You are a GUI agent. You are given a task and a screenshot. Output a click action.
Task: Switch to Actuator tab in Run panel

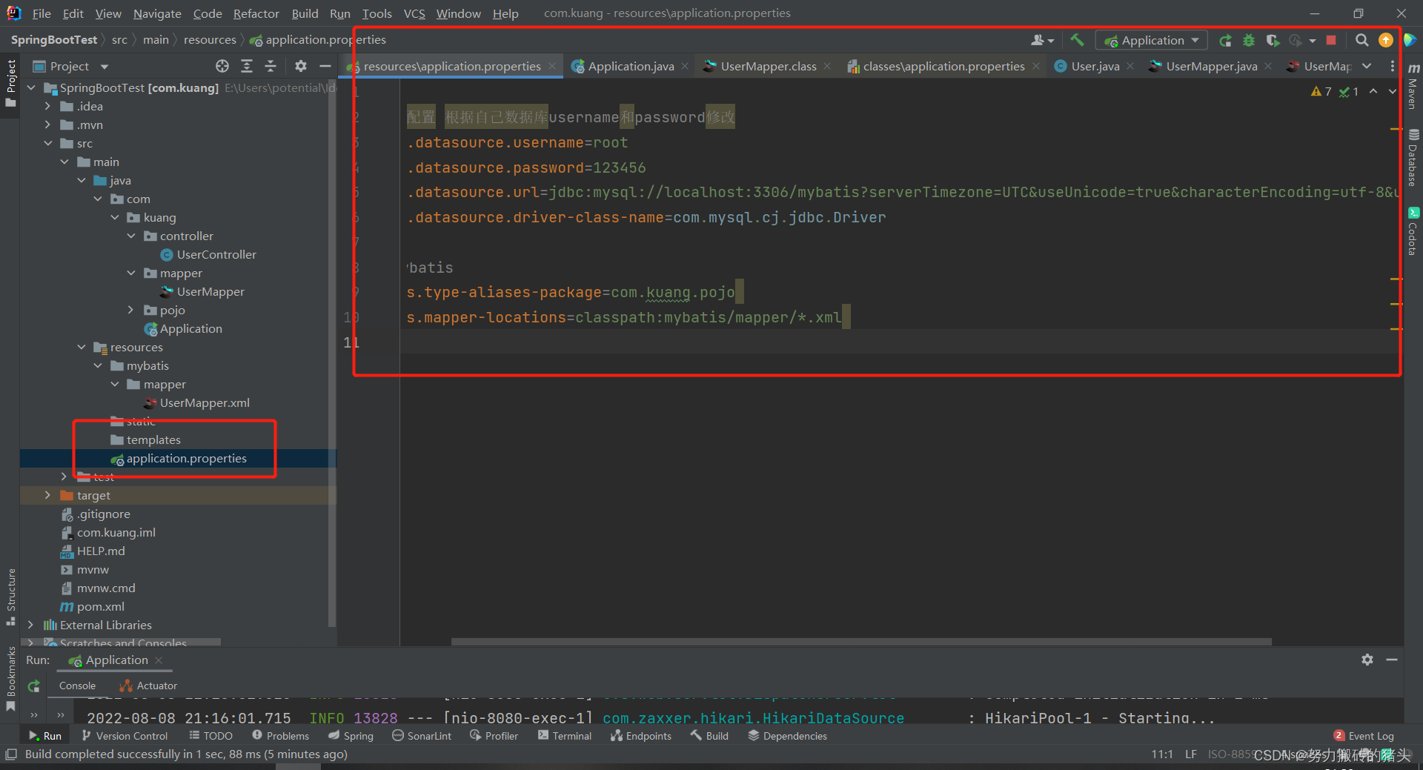(149, 686)
